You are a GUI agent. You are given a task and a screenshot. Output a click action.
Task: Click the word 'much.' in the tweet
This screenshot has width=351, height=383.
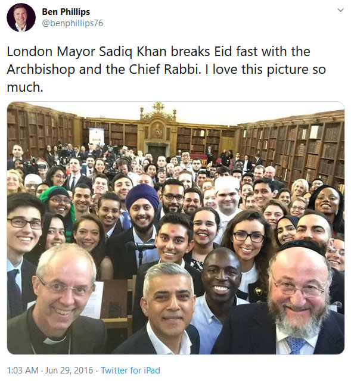pyautogui.click(x=25, y=87)
